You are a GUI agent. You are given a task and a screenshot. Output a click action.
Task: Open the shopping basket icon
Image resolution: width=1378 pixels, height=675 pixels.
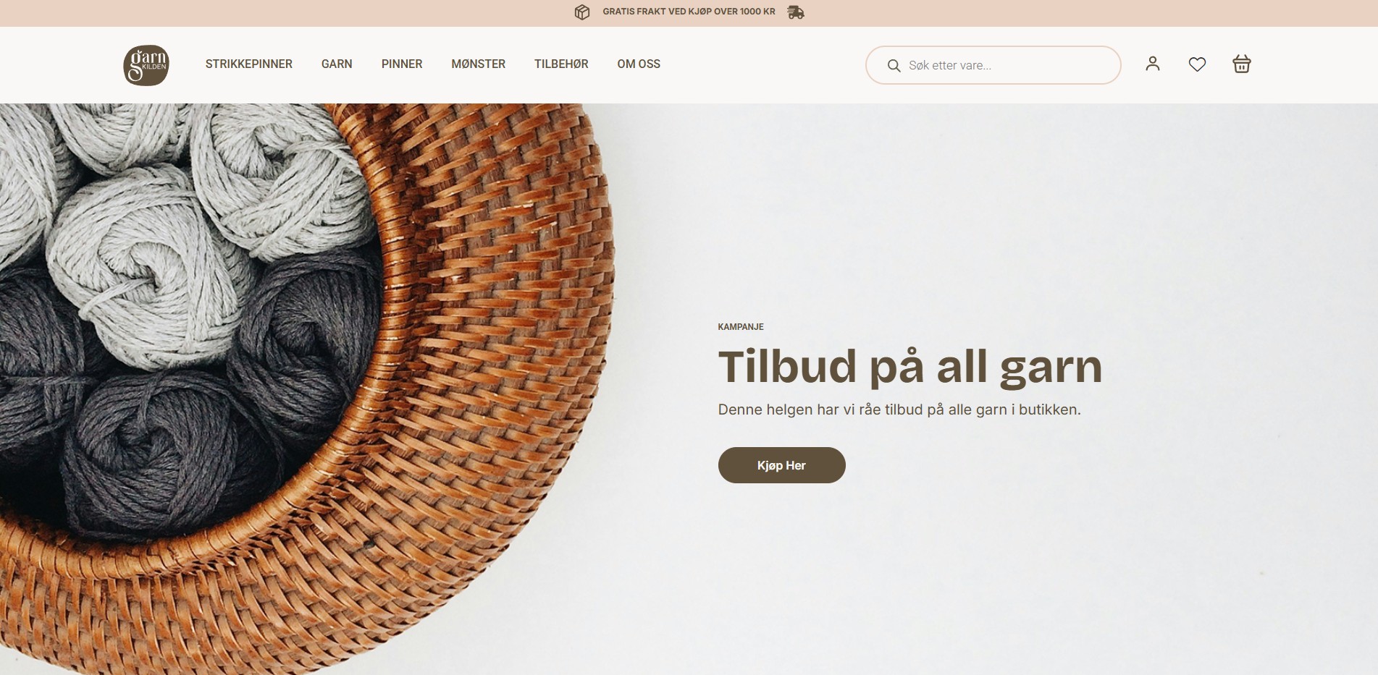[x=1242, y=64]
